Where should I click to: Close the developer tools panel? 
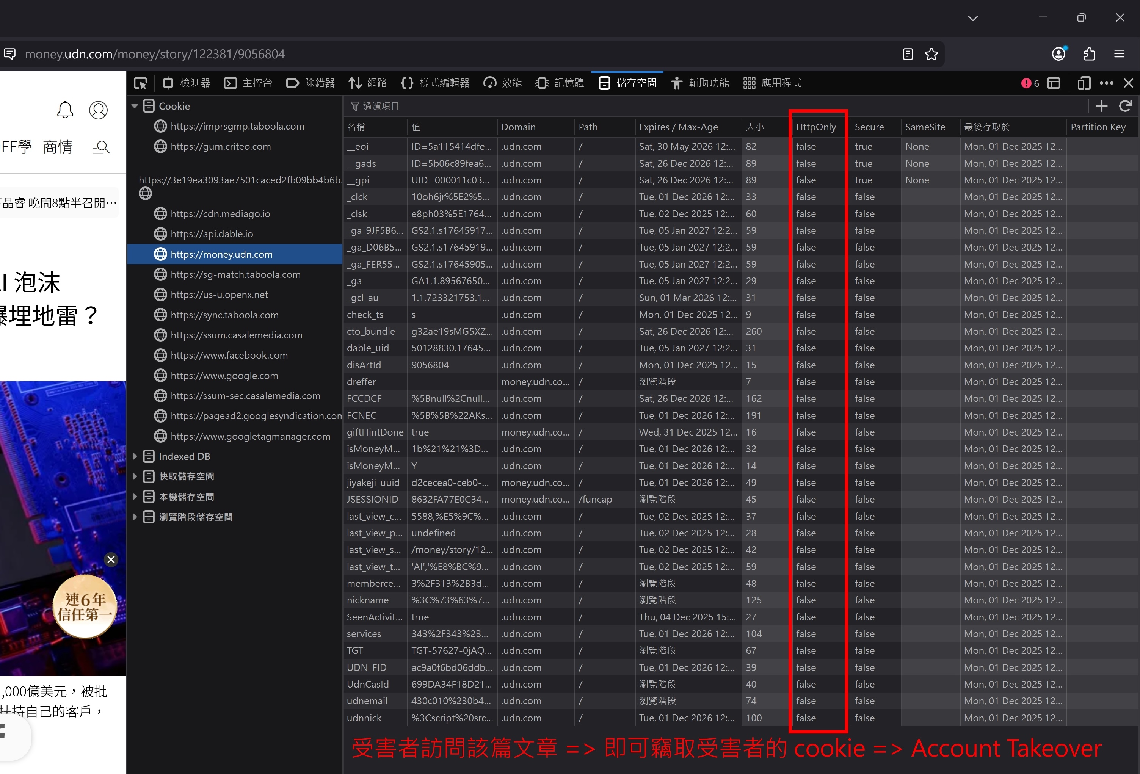pos(1129,83)
